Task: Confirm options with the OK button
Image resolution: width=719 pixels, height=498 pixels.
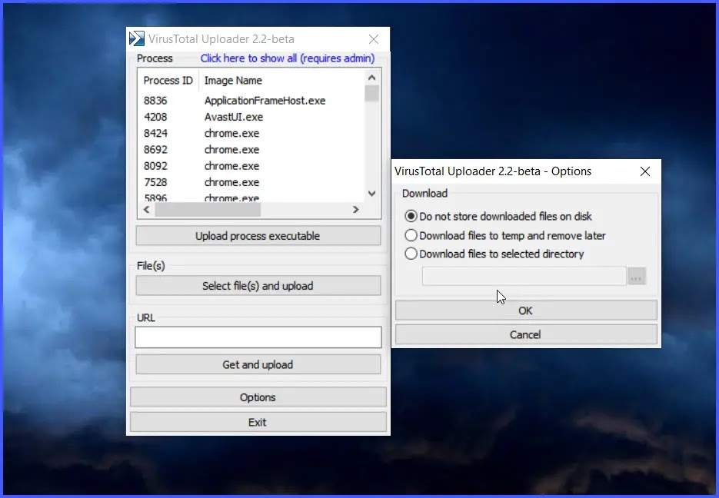Action: coord(526,310)
